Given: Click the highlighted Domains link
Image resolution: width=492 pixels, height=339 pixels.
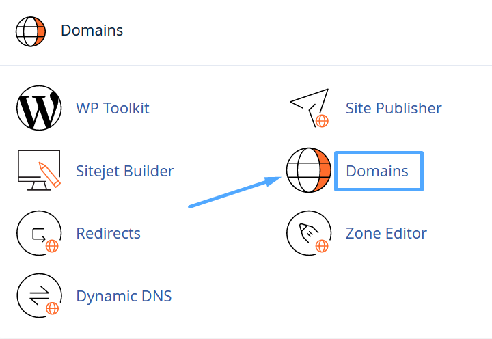Looking at the screenshot, I should pyautogui.click(x=377, y=171).
